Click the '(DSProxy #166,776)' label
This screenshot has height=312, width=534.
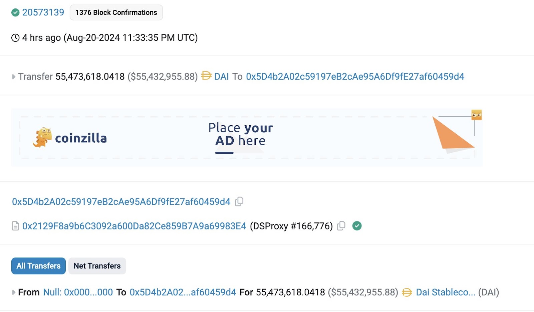[x=291, y=226]
